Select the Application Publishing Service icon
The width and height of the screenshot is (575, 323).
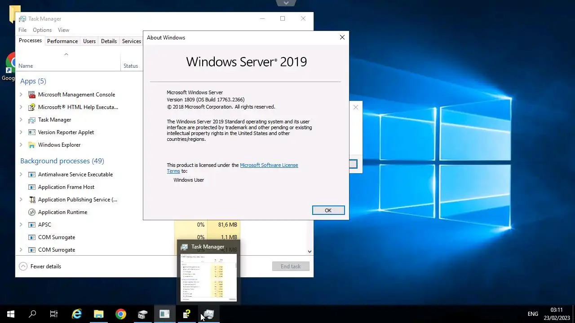pos(32,200)
